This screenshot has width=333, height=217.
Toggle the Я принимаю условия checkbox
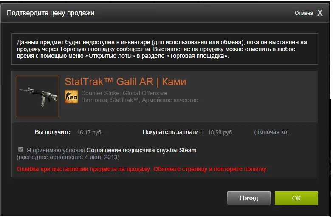click(x=20, y=149)
